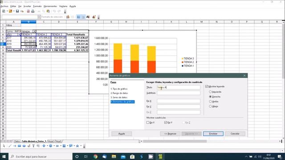Toggle legend icon in chart toolbar
The width and height of the screenshot is (285, 160).
(x=83, y=17)
